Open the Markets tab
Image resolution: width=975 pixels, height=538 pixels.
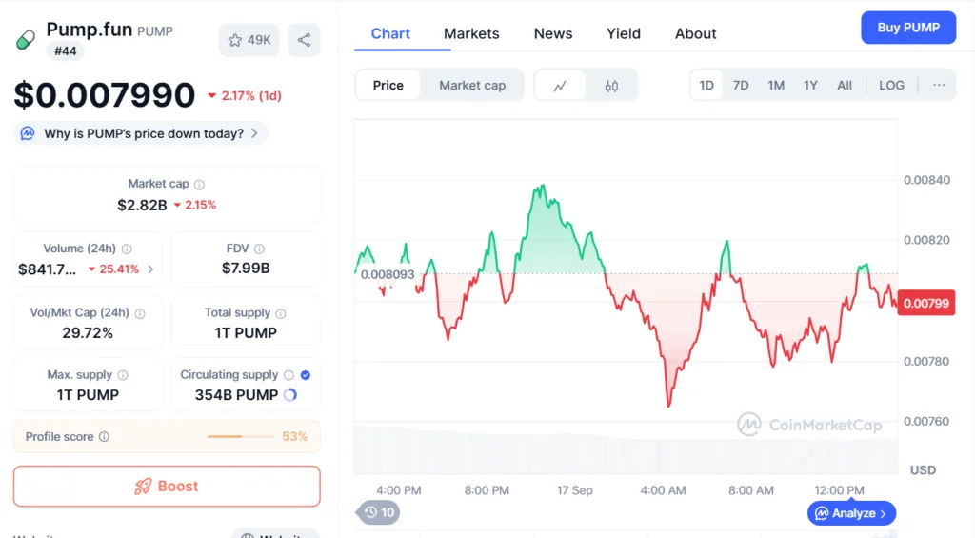click(471, 33)
